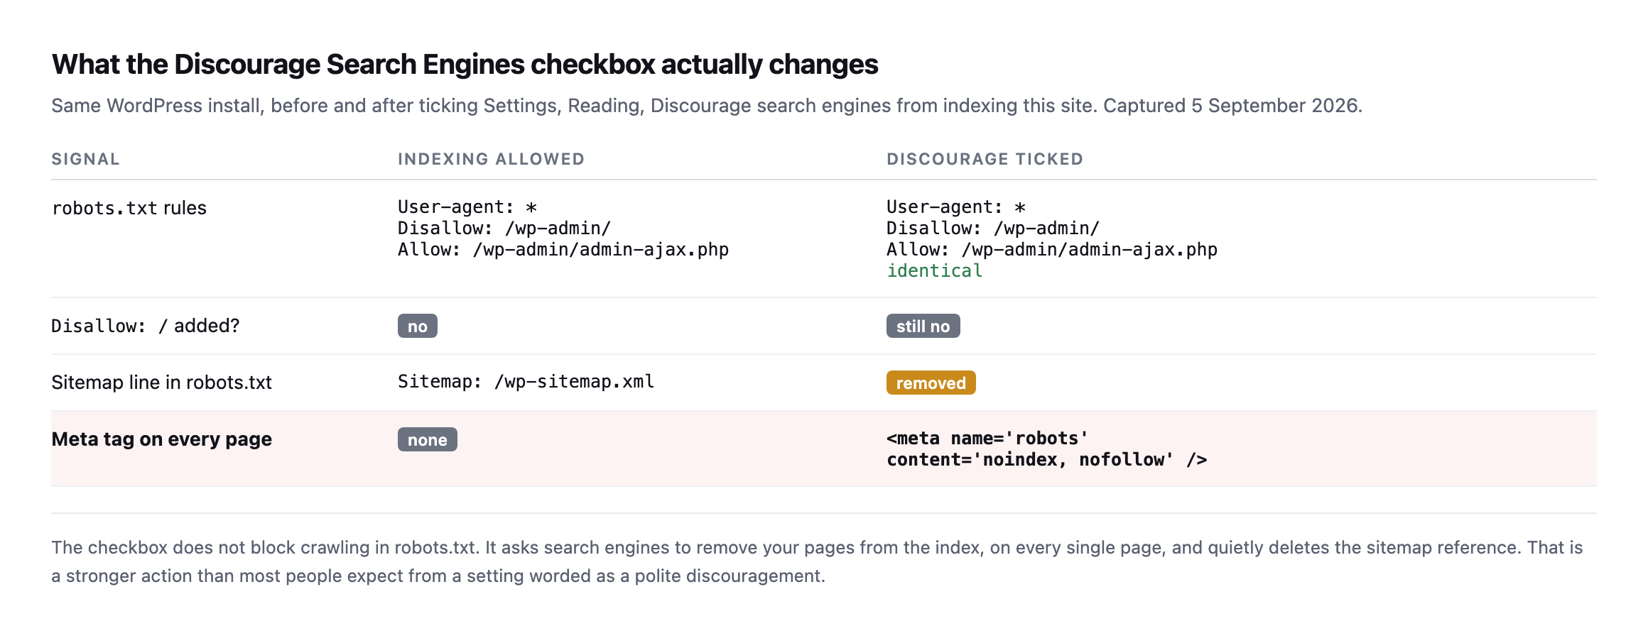
Task: Click the heading about the Discourage Search Engines checkbox
Action: click(x=465, y=65)
